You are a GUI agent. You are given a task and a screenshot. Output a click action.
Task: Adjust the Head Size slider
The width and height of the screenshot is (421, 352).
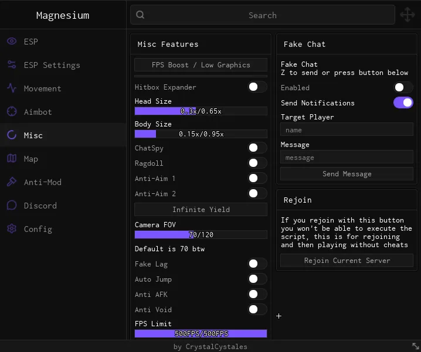click(201, 111)
